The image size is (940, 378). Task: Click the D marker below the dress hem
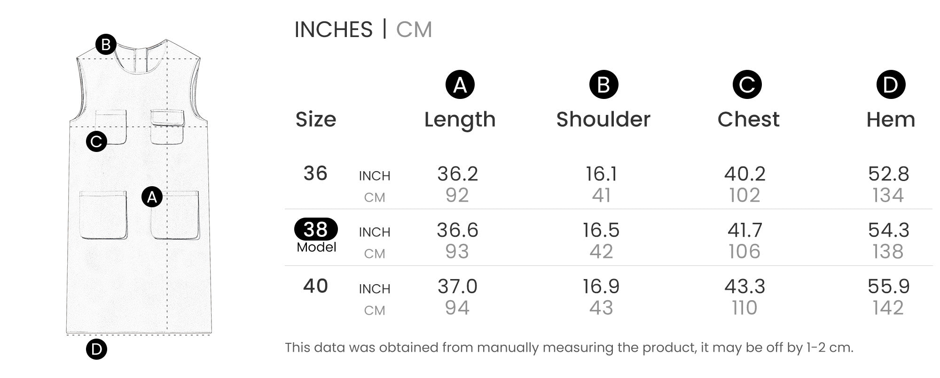click(x=96, y=349)
